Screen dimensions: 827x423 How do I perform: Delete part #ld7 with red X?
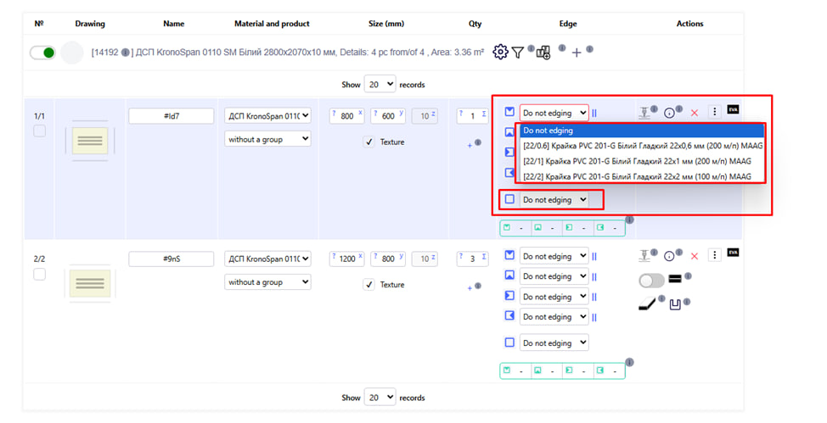point(694,113)
